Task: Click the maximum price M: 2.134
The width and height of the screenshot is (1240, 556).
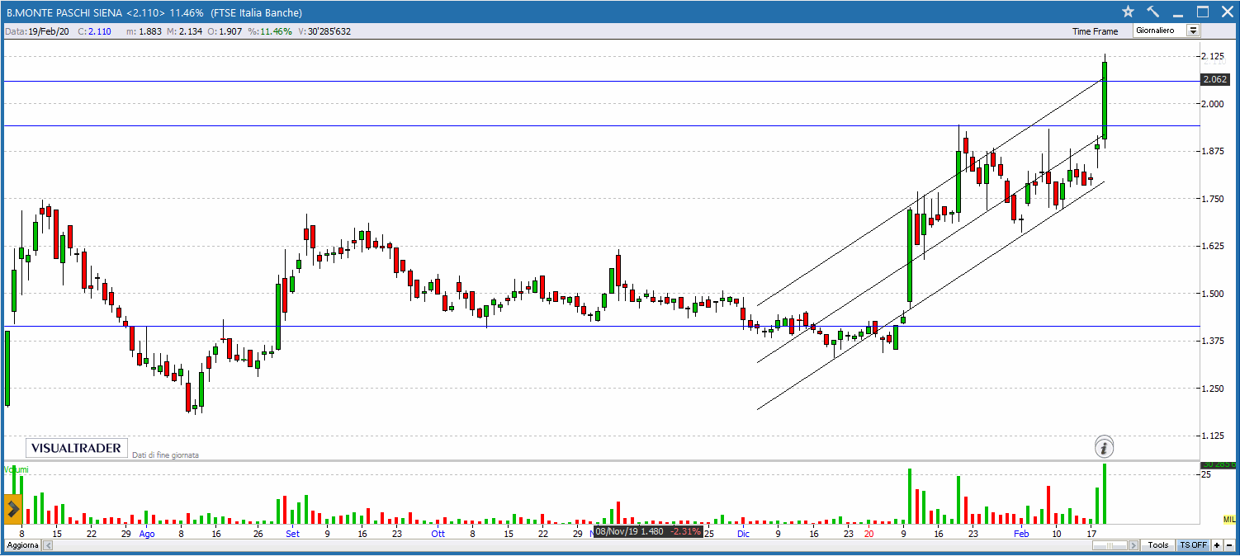Action: [183, 31]
